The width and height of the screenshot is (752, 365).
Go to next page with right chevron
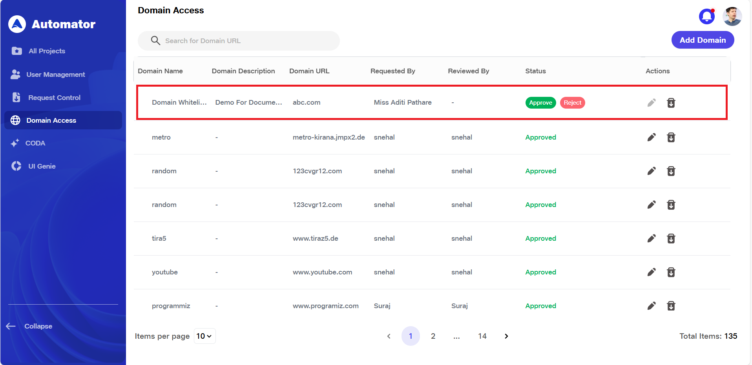point(506,336)
